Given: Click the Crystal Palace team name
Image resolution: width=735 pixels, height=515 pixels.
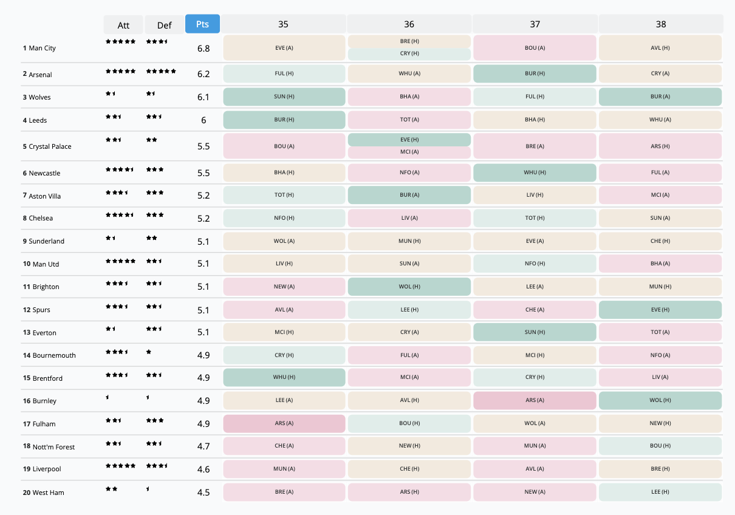Looking at the screenshot, I should [x=50, y=146].
